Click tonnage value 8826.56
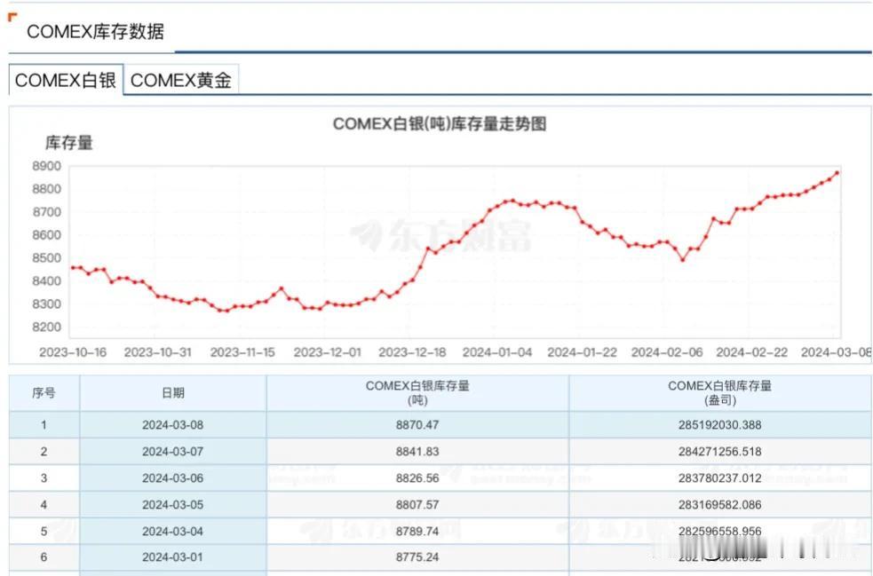873x576 pixels. point(417,478)
